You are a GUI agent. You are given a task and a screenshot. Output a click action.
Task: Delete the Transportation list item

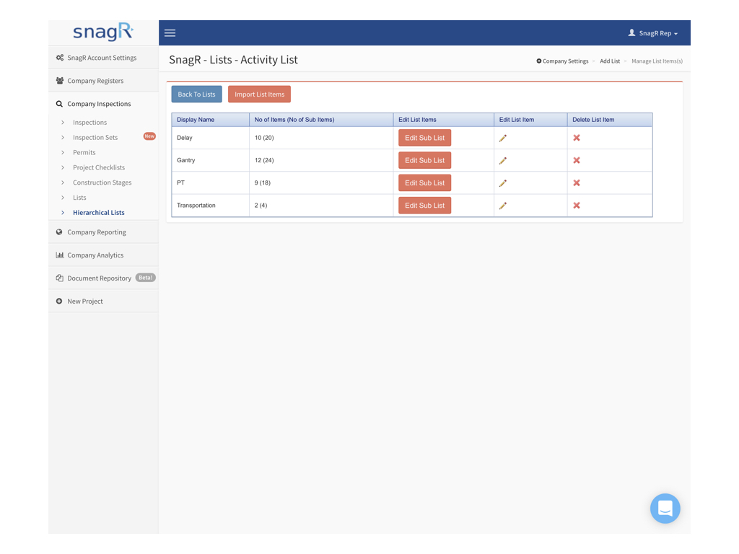(x=577, y=206)
